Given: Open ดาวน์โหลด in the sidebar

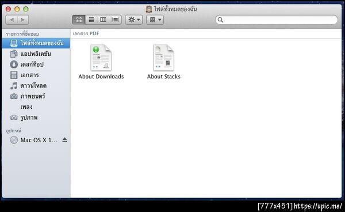Looking at the screenshot, I should click(36, 85).
